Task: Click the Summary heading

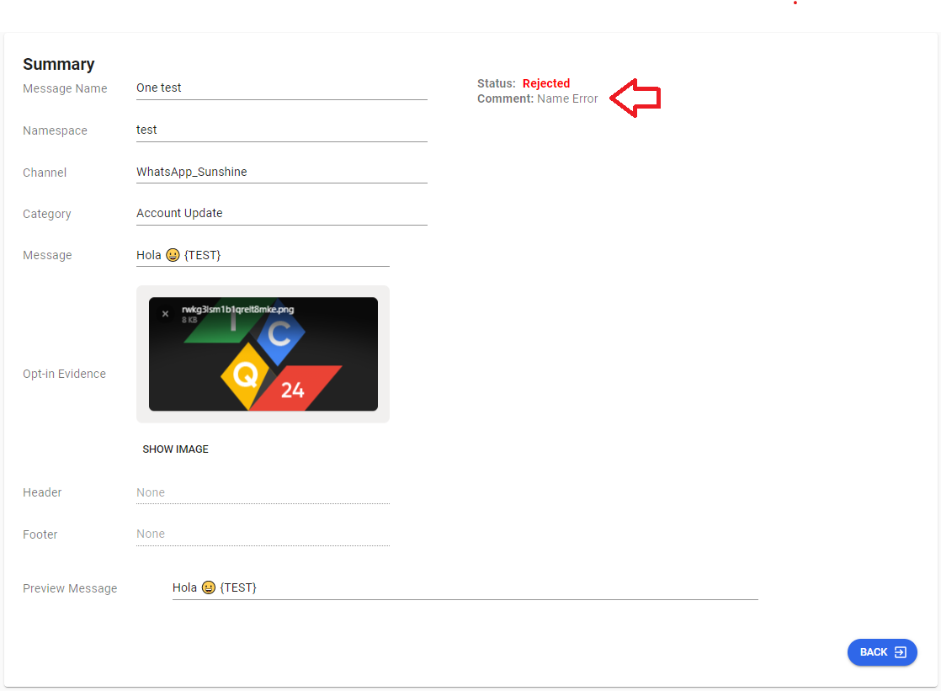Action: pos(59,64)
